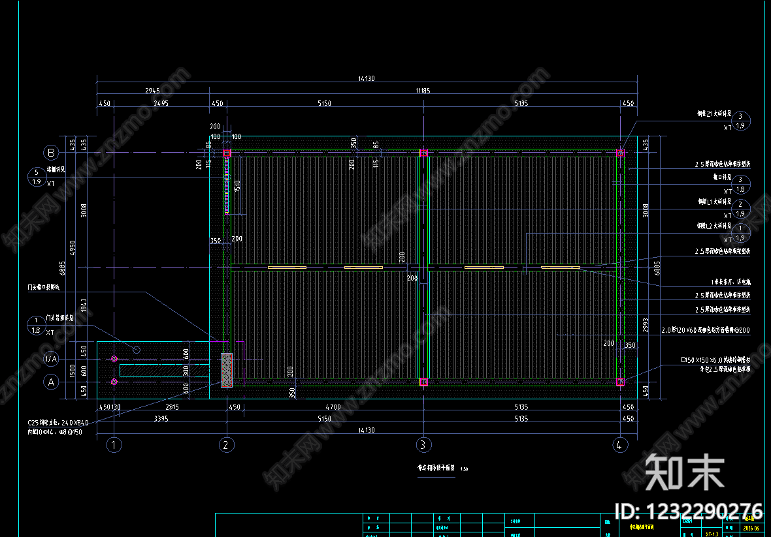Image resolution: width=771 pixels, height=537 pixels.
Task: Click the drawing title under the plan
Action: (436, 468)
